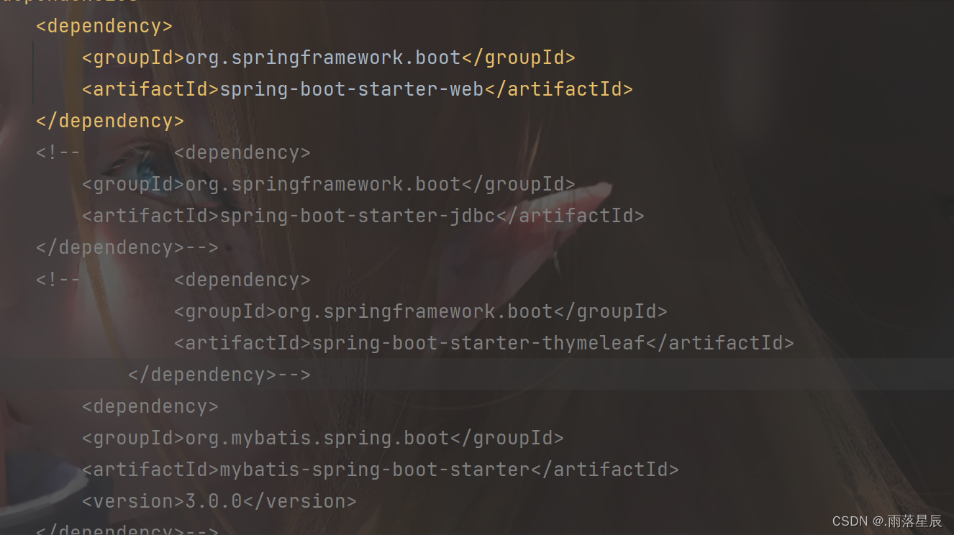Click comment opener starting the jdbc dependency
The width and height of the screenshot is (954, 535).
click(58, 152)
